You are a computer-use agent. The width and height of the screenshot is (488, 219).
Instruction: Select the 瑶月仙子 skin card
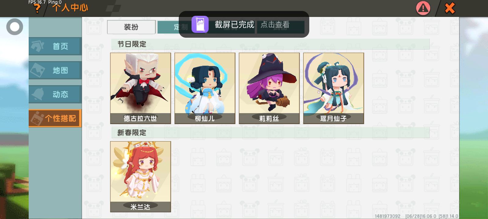point(334,88)
